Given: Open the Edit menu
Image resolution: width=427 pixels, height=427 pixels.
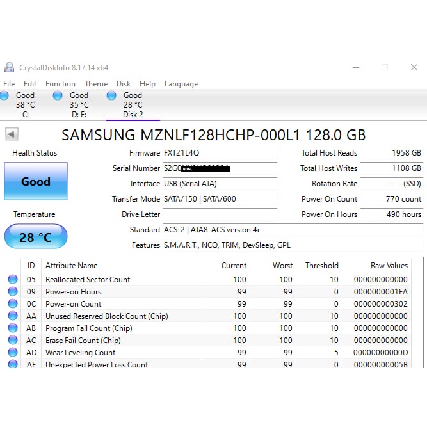Looking at the screenshot, I should click(x=30, y=84).
